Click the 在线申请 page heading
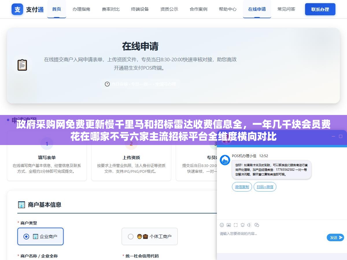Image resolution: width=347 pixels, height=260 pixels. click(140, 46)
